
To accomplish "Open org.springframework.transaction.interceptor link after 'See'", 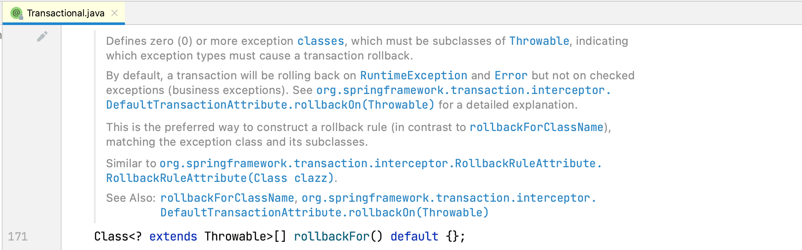I will pyautogui.click(x=463, y=90).
